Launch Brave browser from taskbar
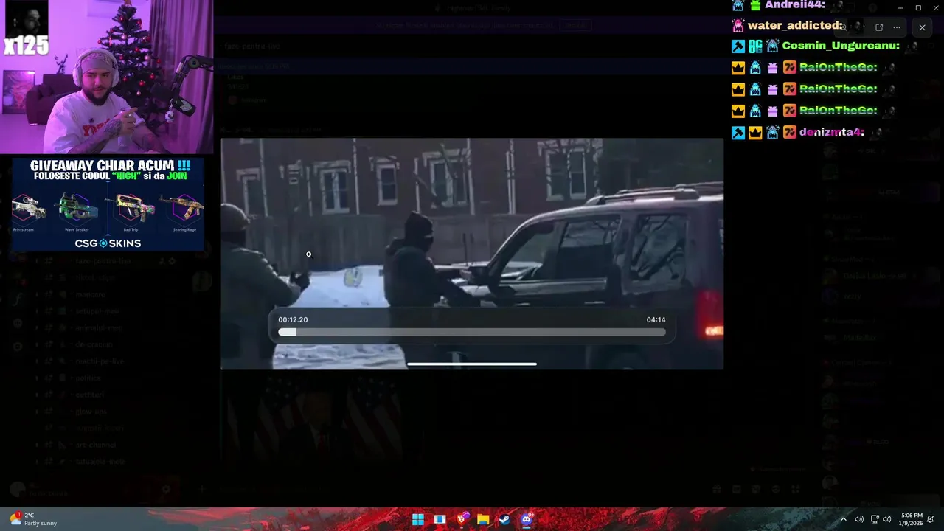 point(462,519)
